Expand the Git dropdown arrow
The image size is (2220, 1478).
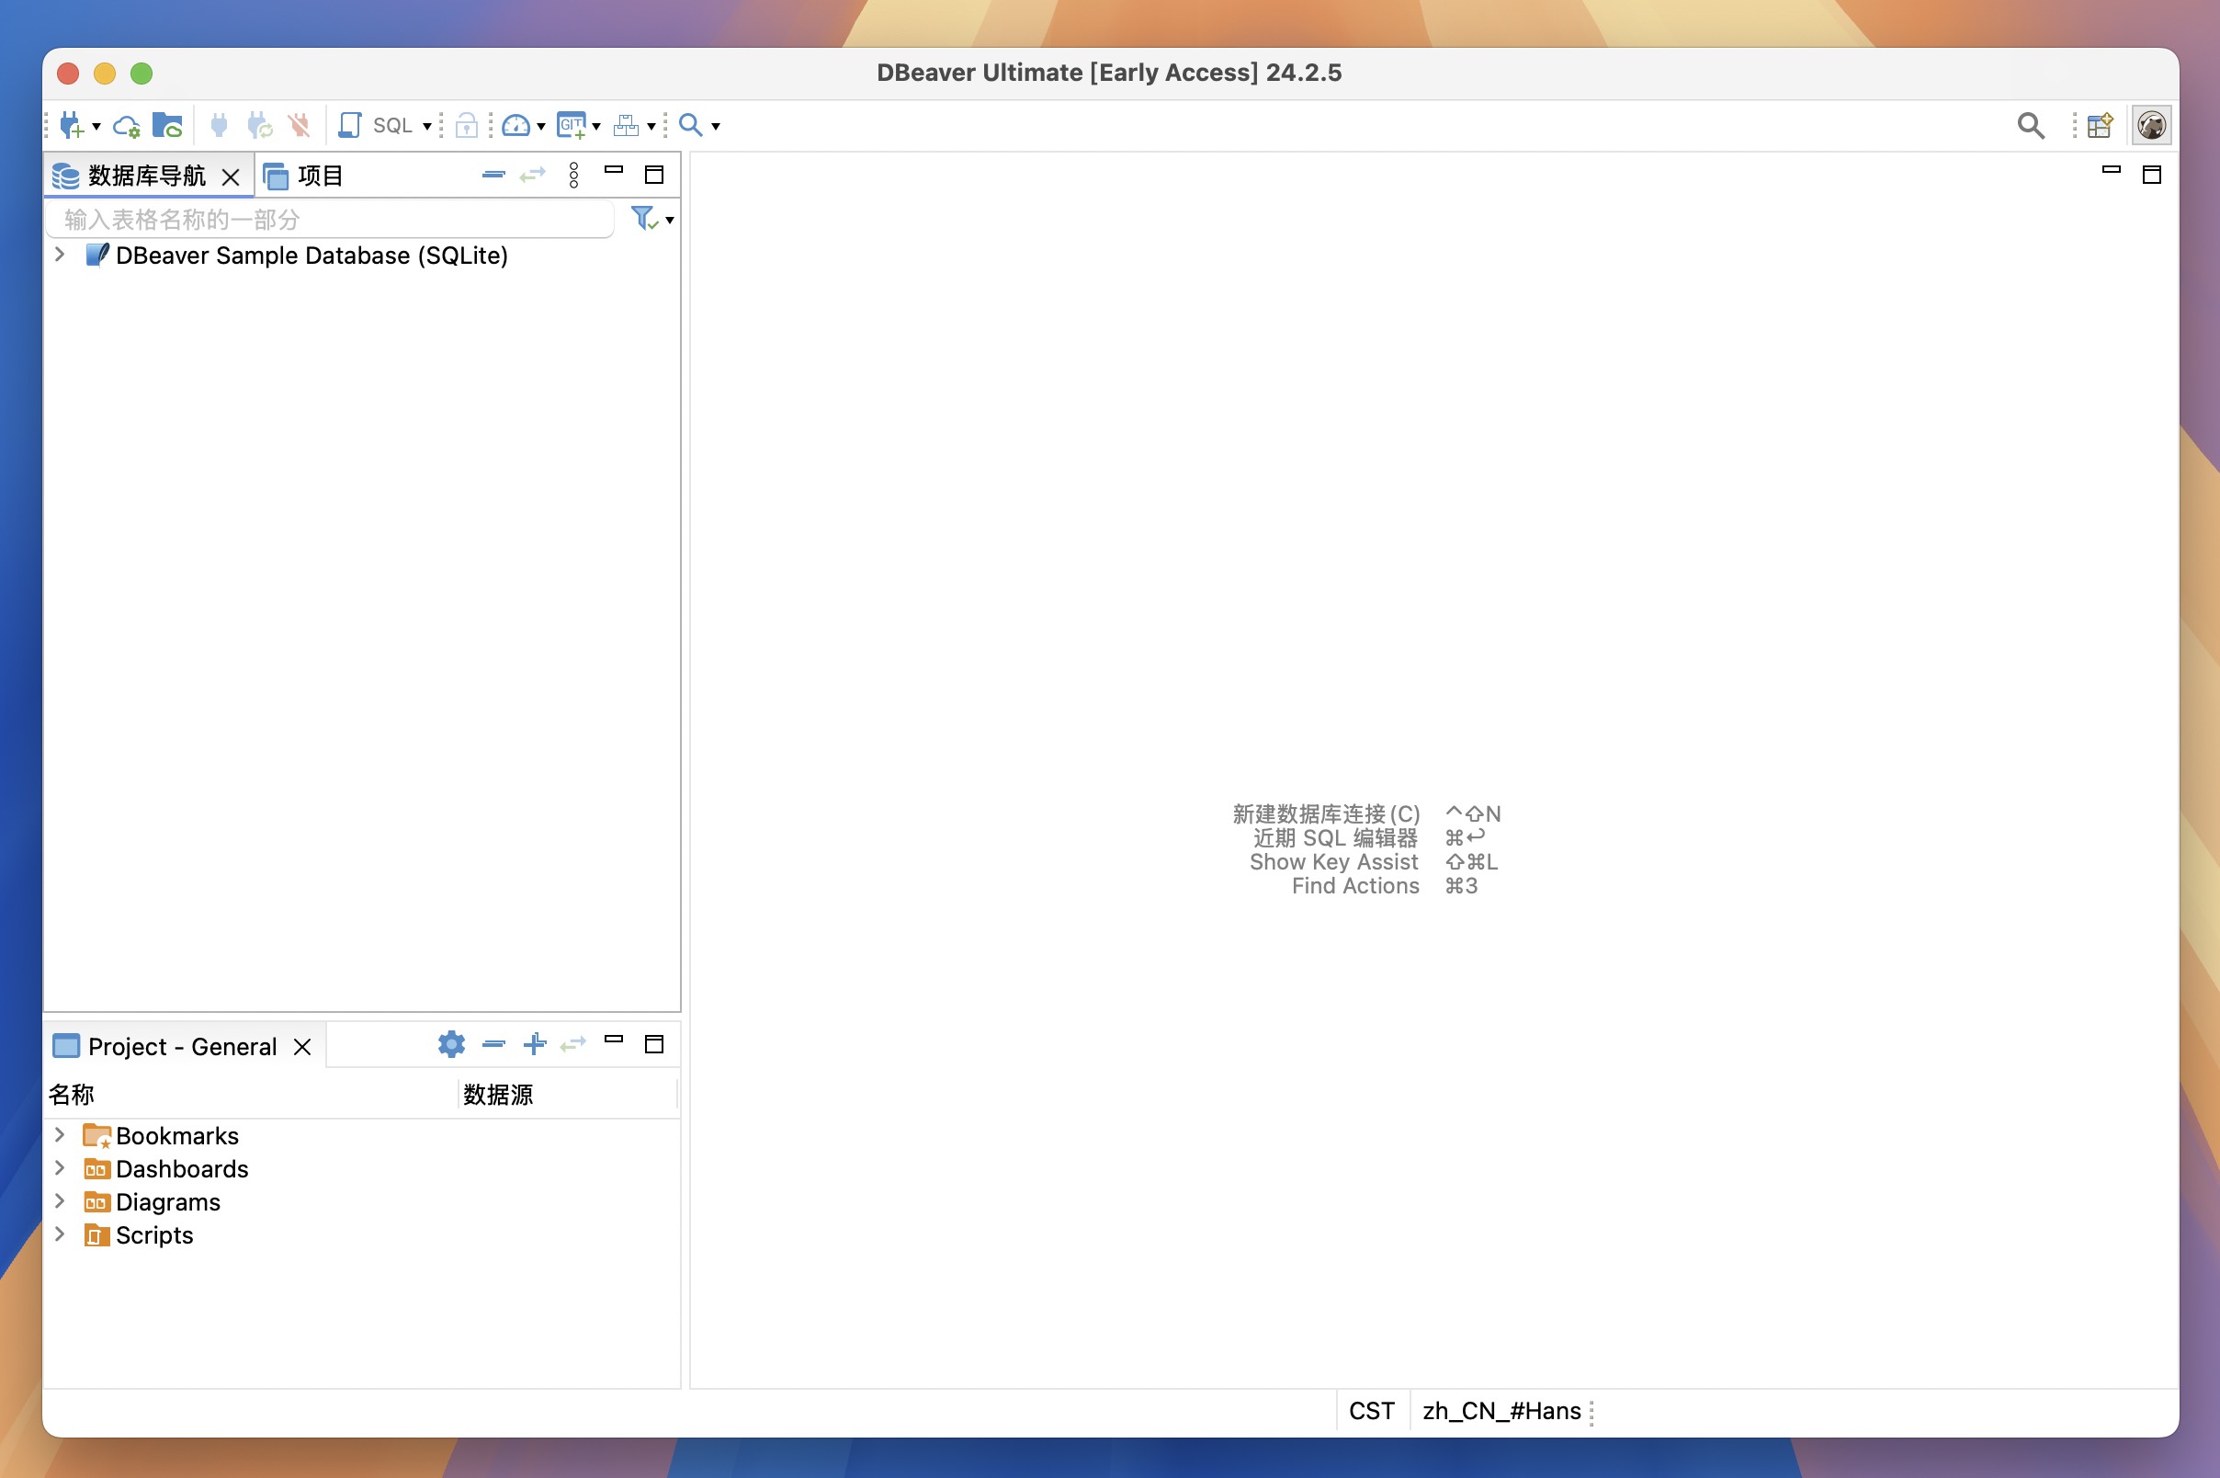coord(596,126)
